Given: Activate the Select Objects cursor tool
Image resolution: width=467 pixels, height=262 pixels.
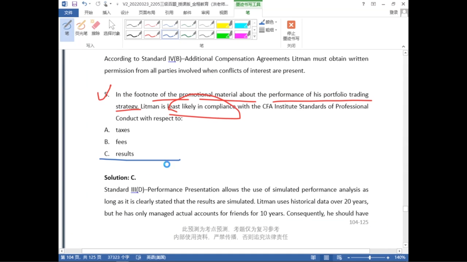Looking at the screenshot, I should (x=112, y=28).
